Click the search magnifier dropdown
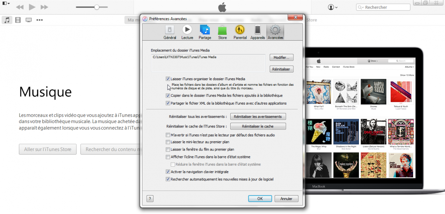This screenshot has height=214, width=445. [x=360, y=7]
